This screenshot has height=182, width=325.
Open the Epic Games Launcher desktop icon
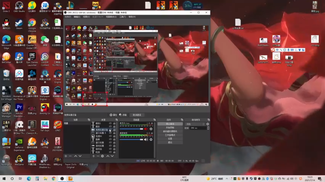pyautogui.click(x=32, y=59)
